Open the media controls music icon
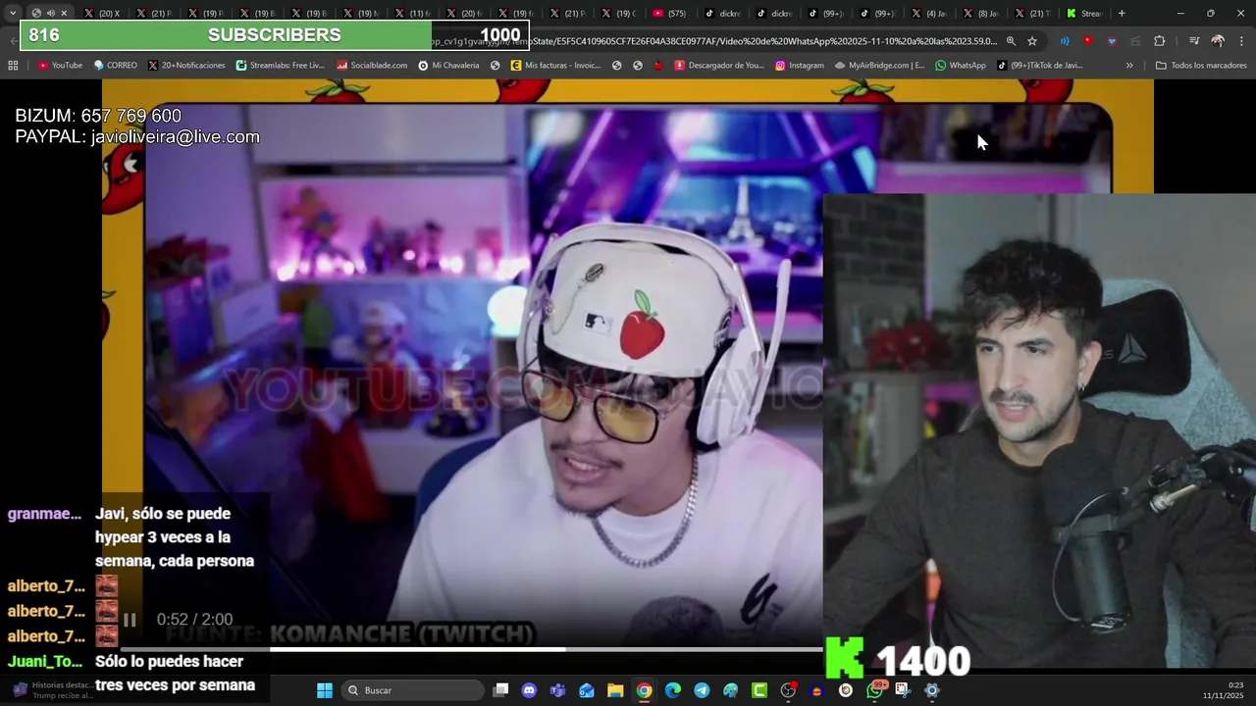 point(1193,41)
